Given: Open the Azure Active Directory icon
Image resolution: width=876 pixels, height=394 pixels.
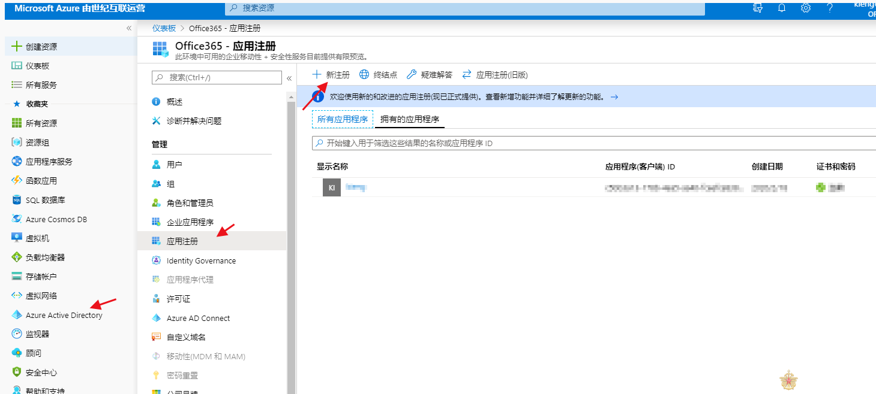Looking at the screenshot, I should [x=17, y=315].
